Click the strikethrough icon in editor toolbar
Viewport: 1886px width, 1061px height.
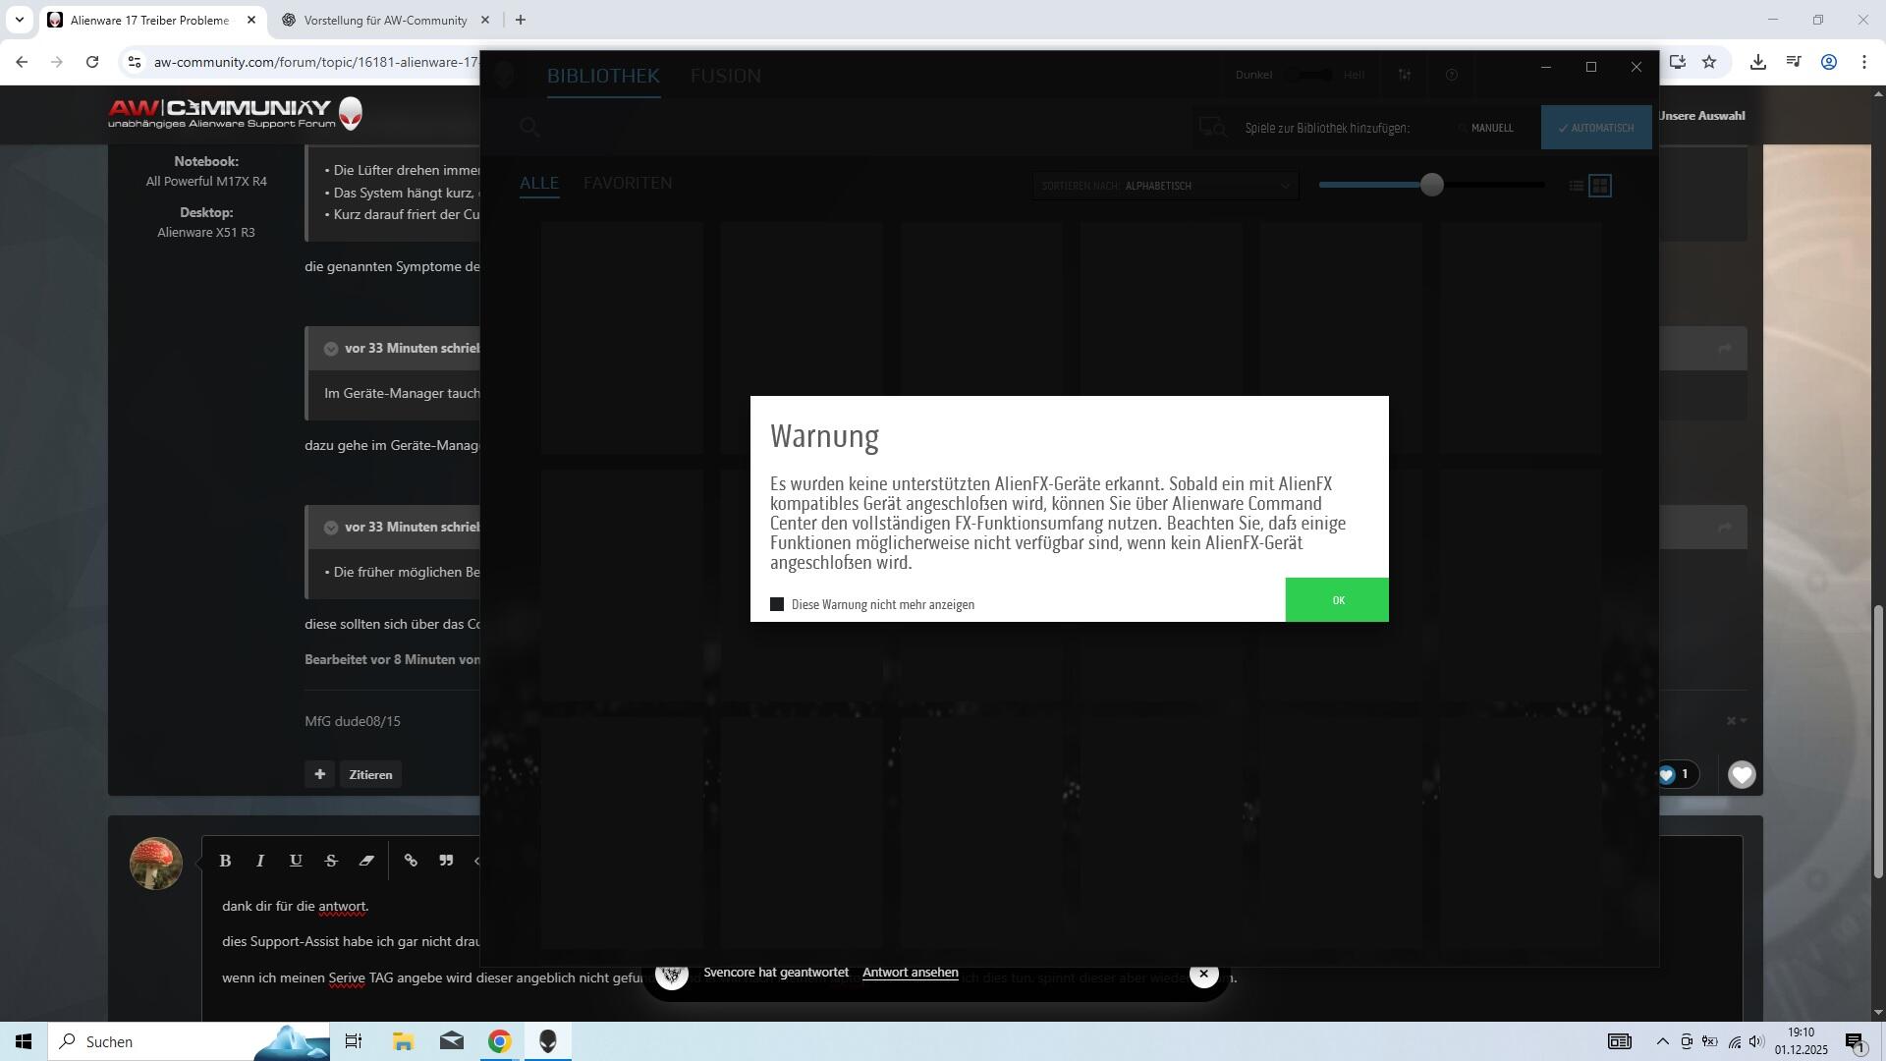pos(331,861)
